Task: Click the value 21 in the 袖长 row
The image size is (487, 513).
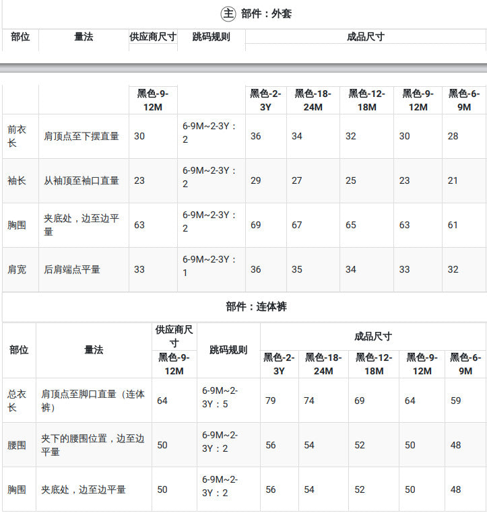Action: [453, 180]
